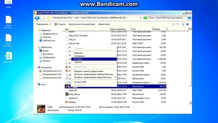Open Документы library in sidebar
The width and height of the screenshot is (218, 123).
(x=46, y=54)
